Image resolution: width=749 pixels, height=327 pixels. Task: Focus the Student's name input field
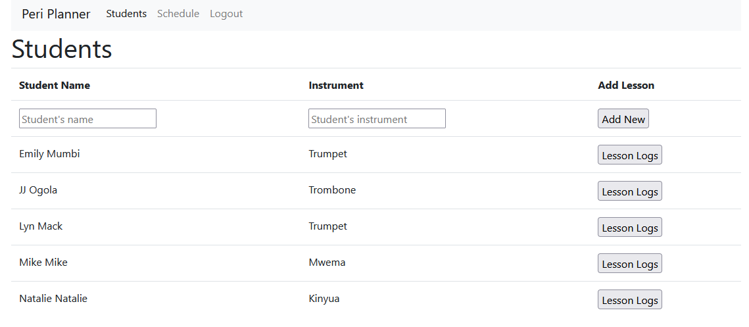[x=87, y=119]
